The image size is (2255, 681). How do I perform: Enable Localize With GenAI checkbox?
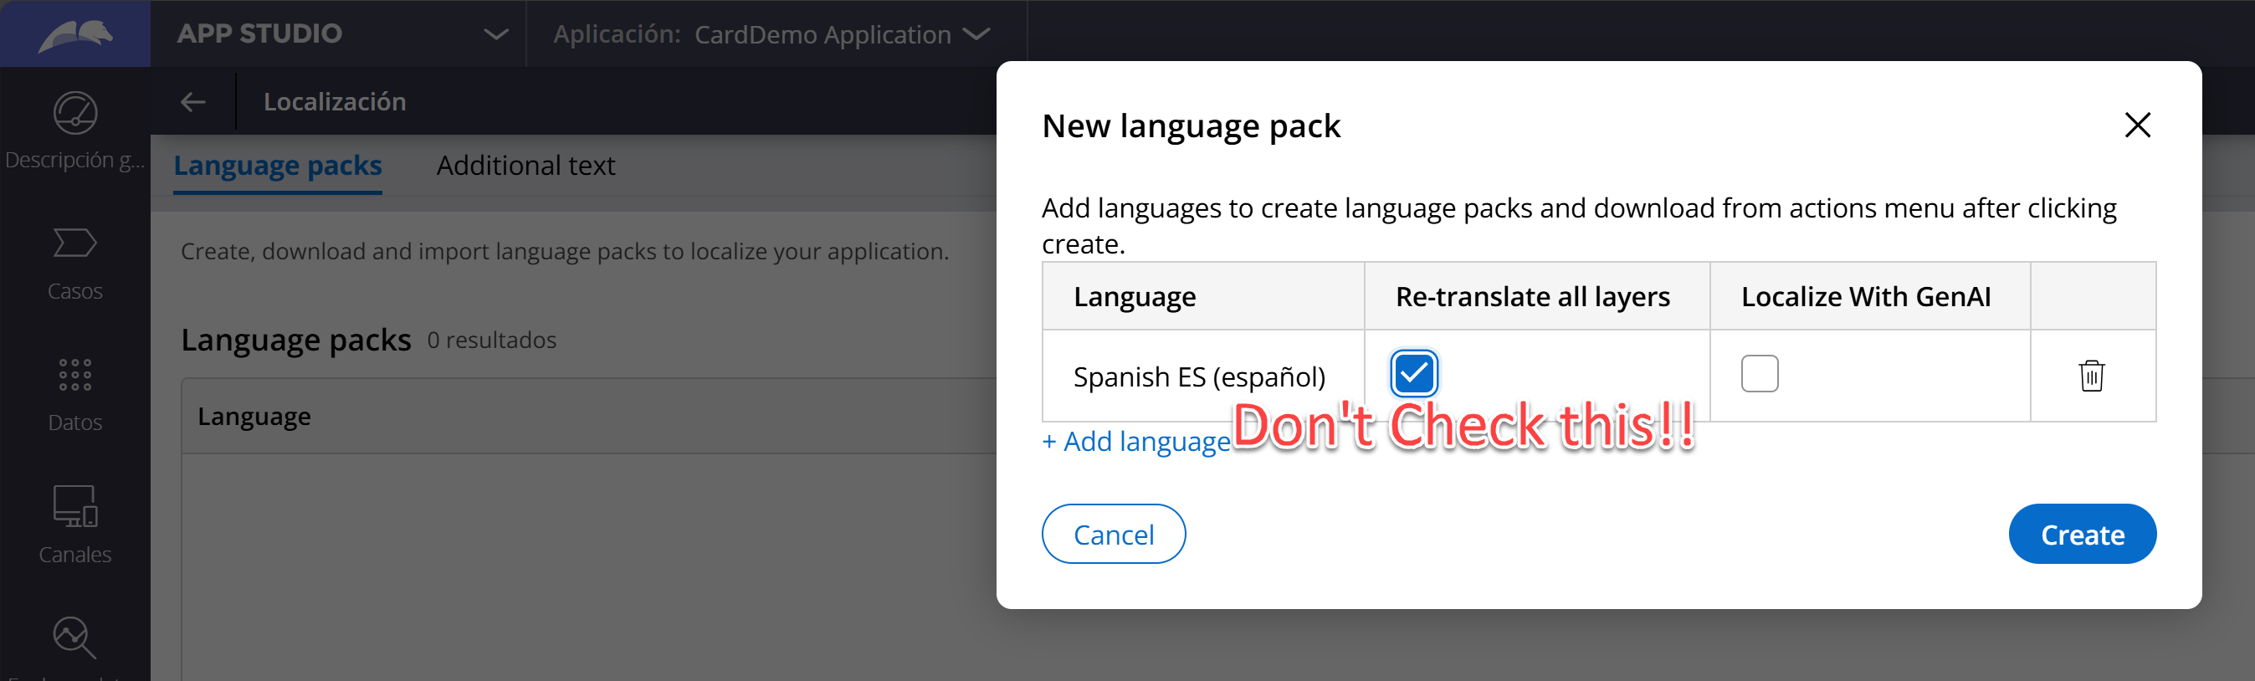point(1759,374)
